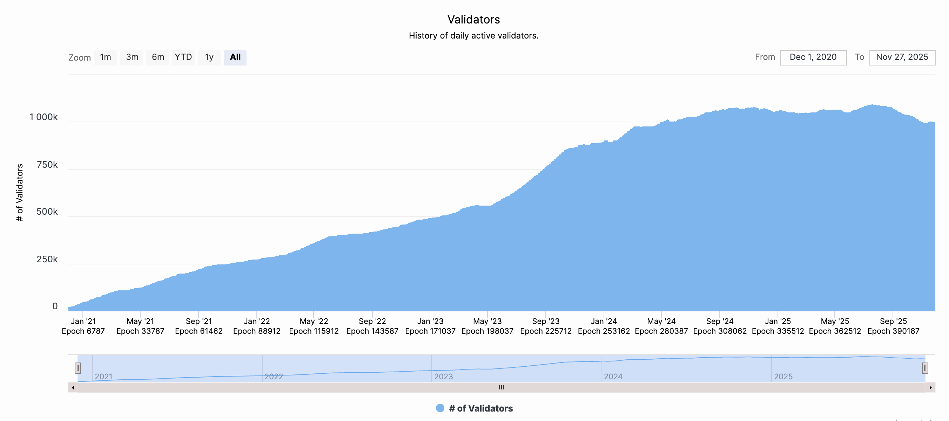Click the left range handle grip
This screenshot has width=949, height=421.
(x=78, y=368)
